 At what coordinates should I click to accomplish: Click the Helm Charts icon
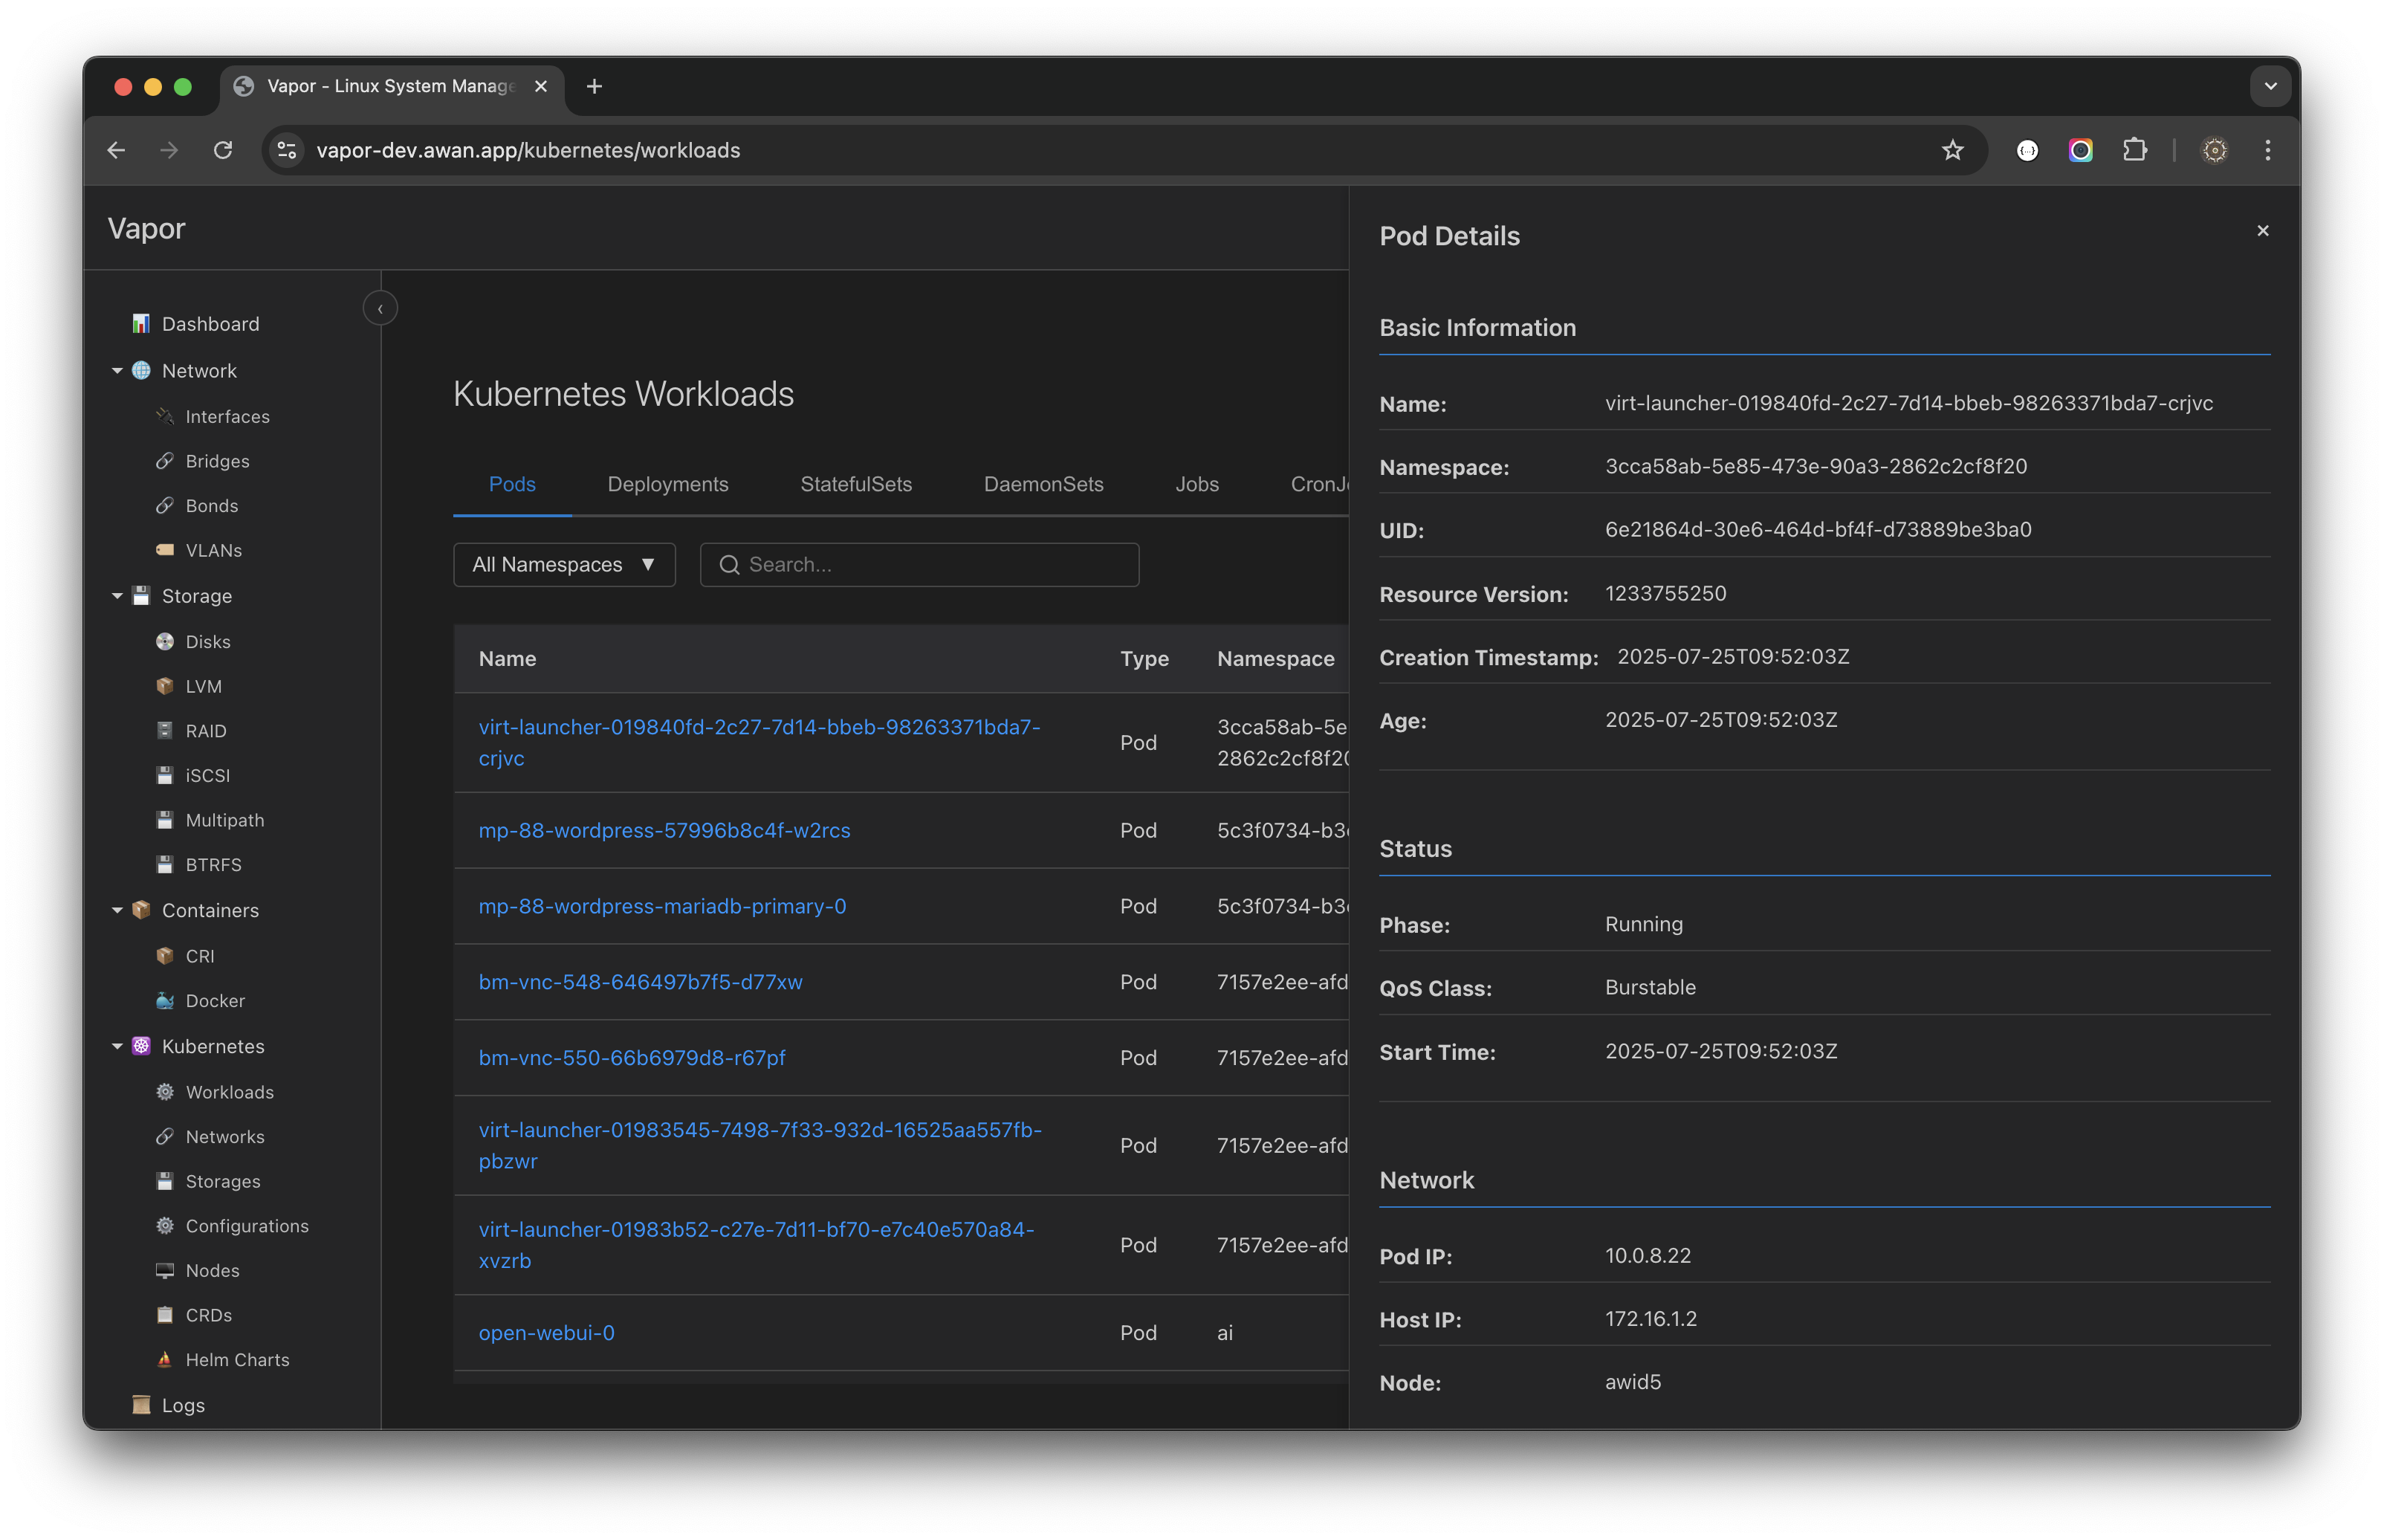(x=165, y=1360)
